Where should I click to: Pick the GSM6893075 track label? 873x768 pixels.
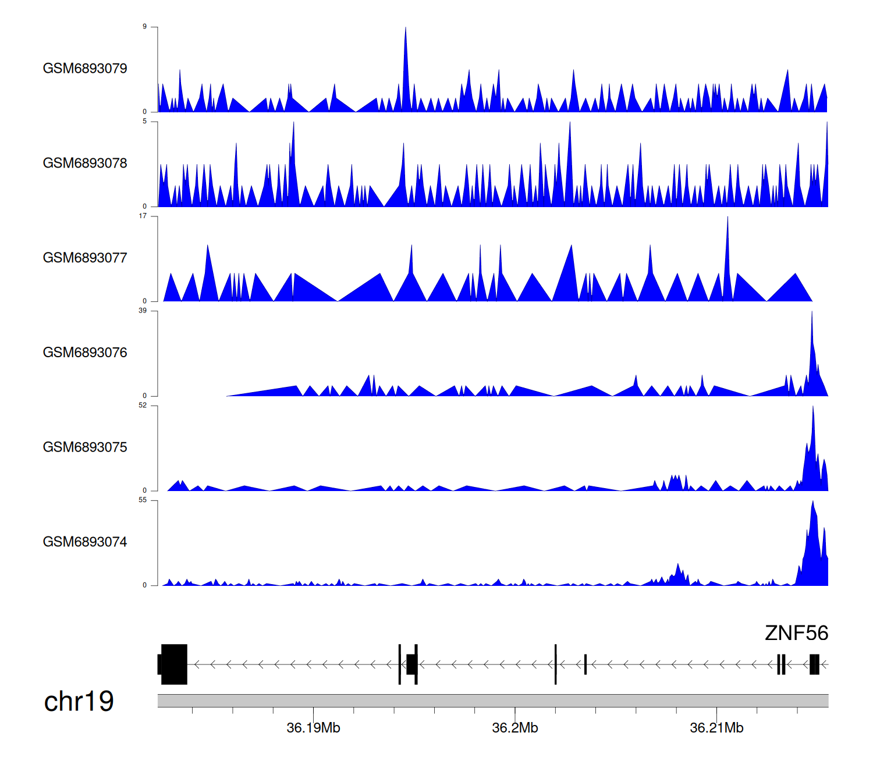click(85, 447)
